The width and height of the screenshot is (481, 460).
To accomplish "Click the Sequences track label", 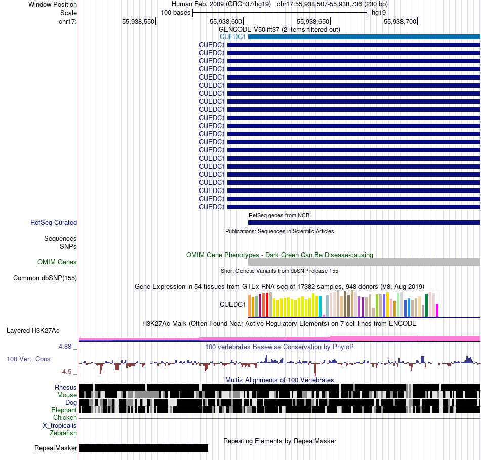I will point(60,239).
